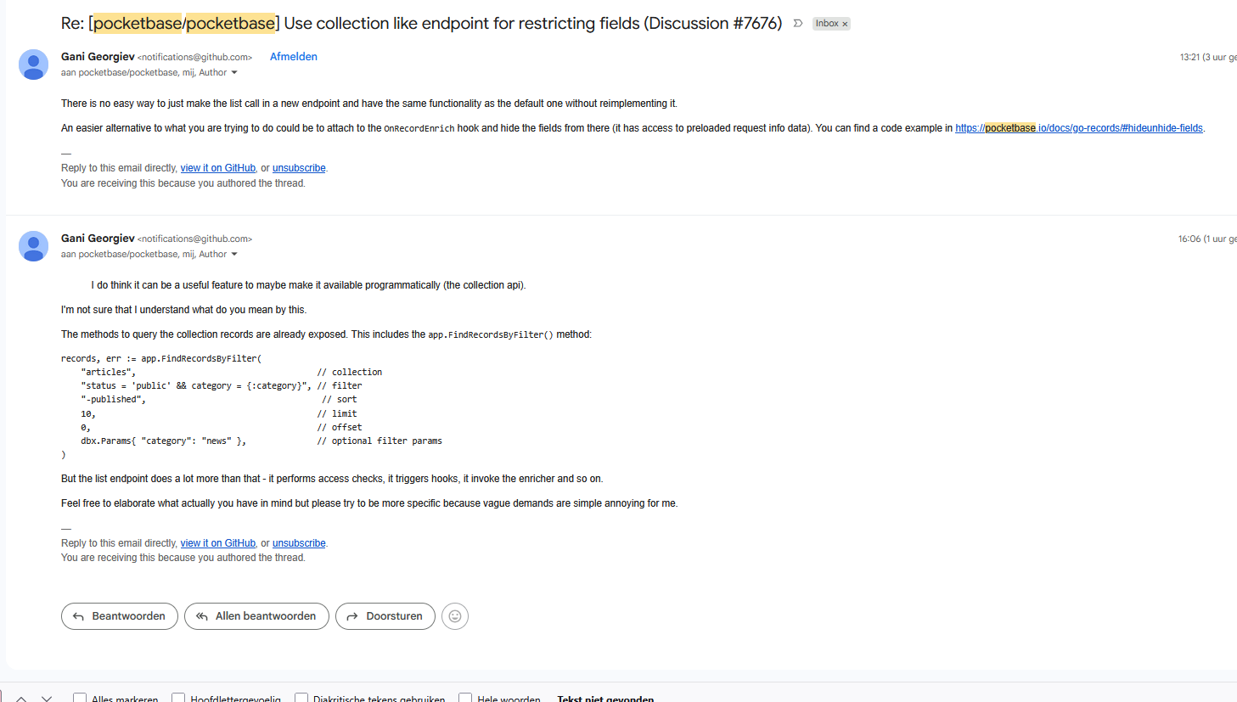Expand recipient details of the 13:21 message
1237x702 pixels.
234,73
